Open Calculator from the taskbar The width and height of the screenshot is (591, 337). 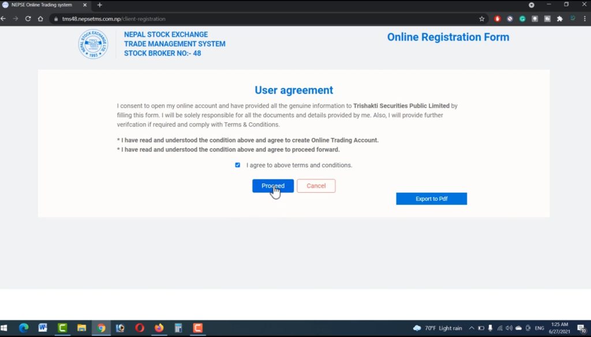[x=178, y=328]
